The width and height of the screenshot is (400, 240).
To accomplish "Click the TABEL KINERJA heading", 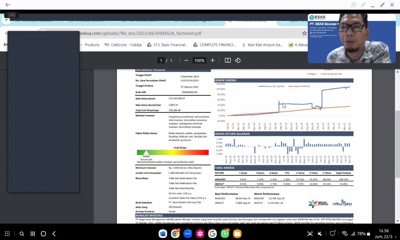I will pos(225,168).
